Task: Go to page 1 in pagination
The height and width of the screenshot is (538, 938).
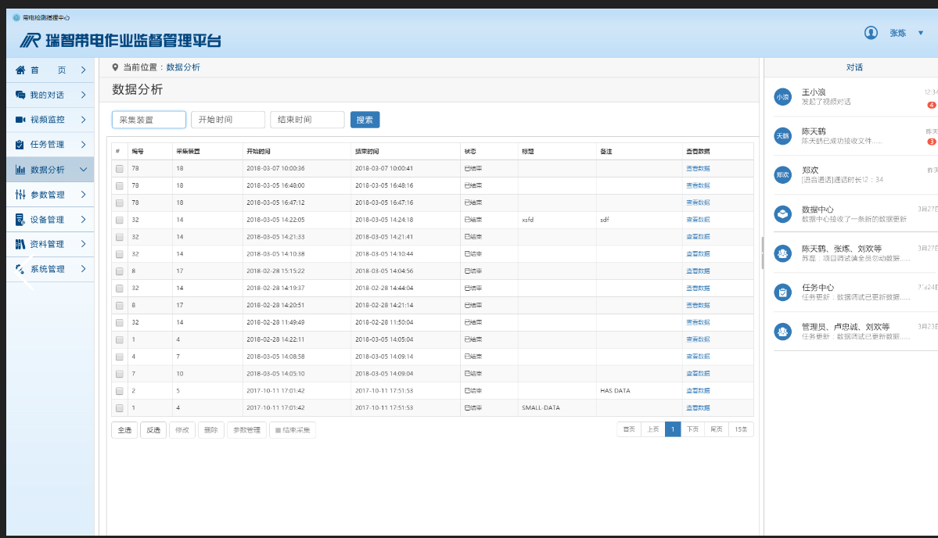Action: pyautogui.click(x=673, y=429)
